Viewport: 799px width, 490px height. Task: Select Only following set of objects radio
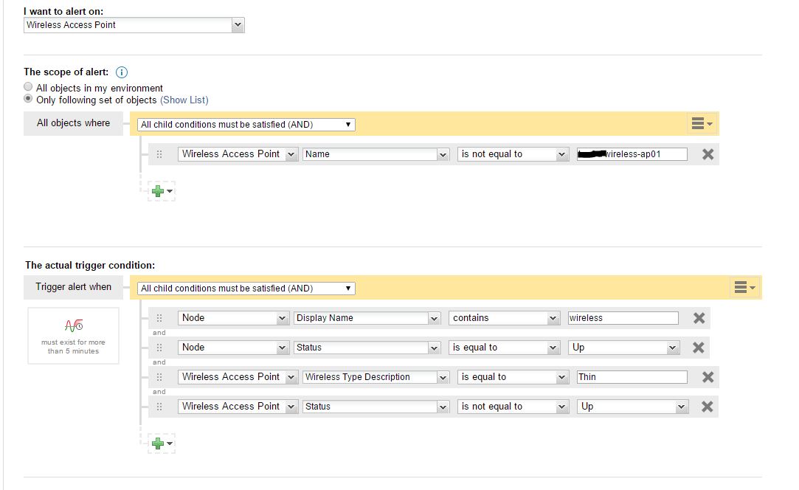28,98
